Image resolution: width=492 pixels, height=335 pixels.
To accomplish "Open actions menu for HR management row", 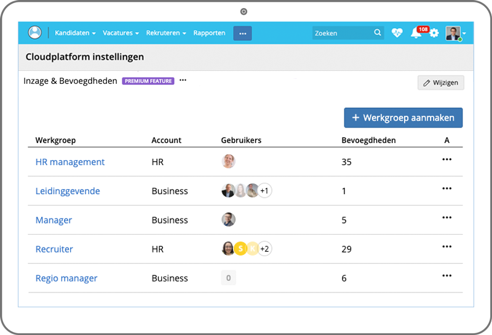I will (x=447, y=159).
